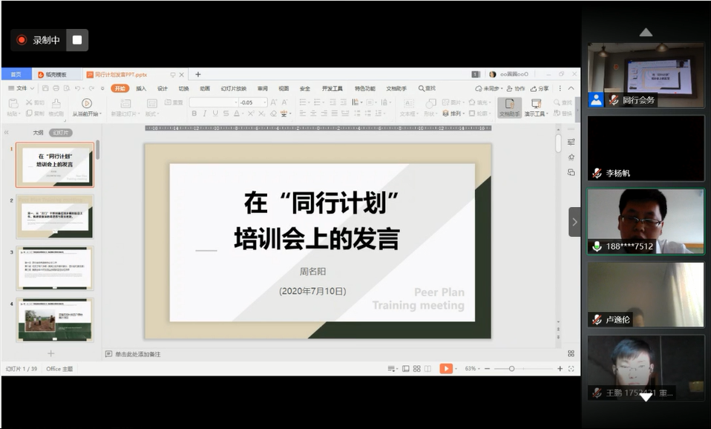Unmute 李杨帆's microphone icon

click(597, 173)
